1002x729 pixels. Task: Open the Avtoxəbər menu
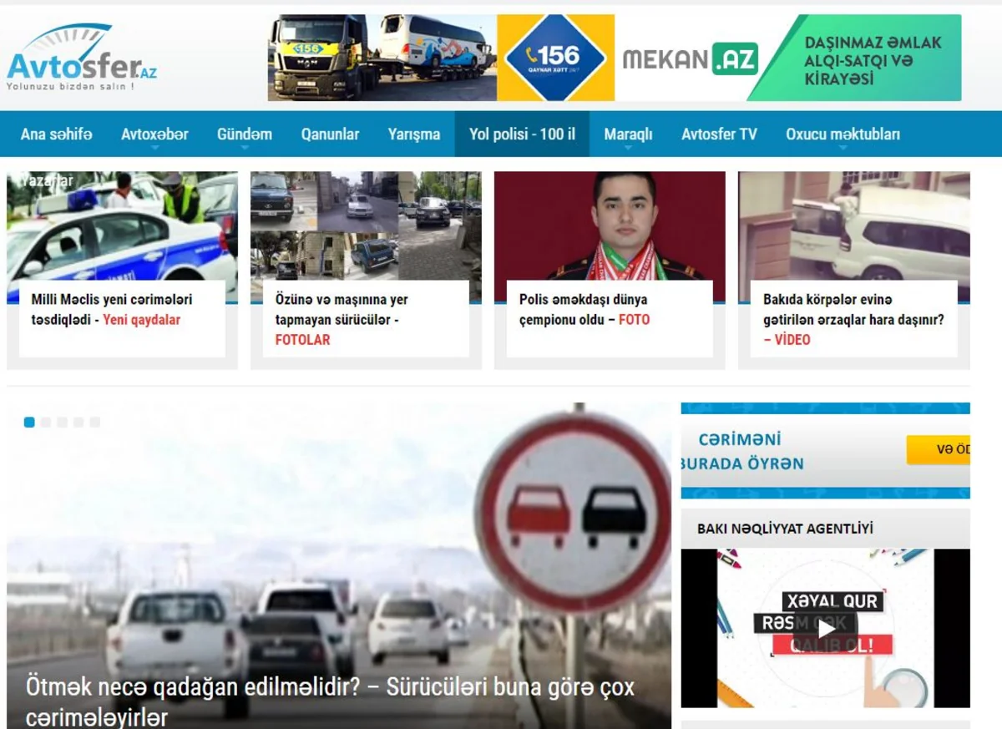click(x=154, y=134)
